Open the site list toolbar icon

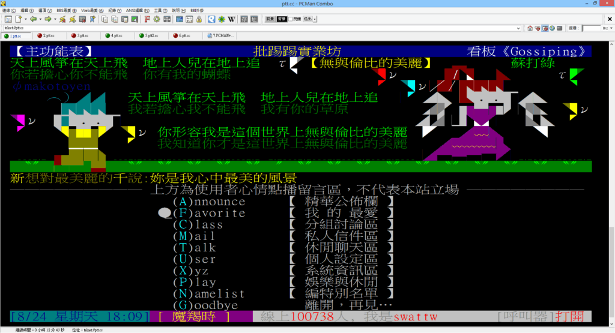click(8, 19)
